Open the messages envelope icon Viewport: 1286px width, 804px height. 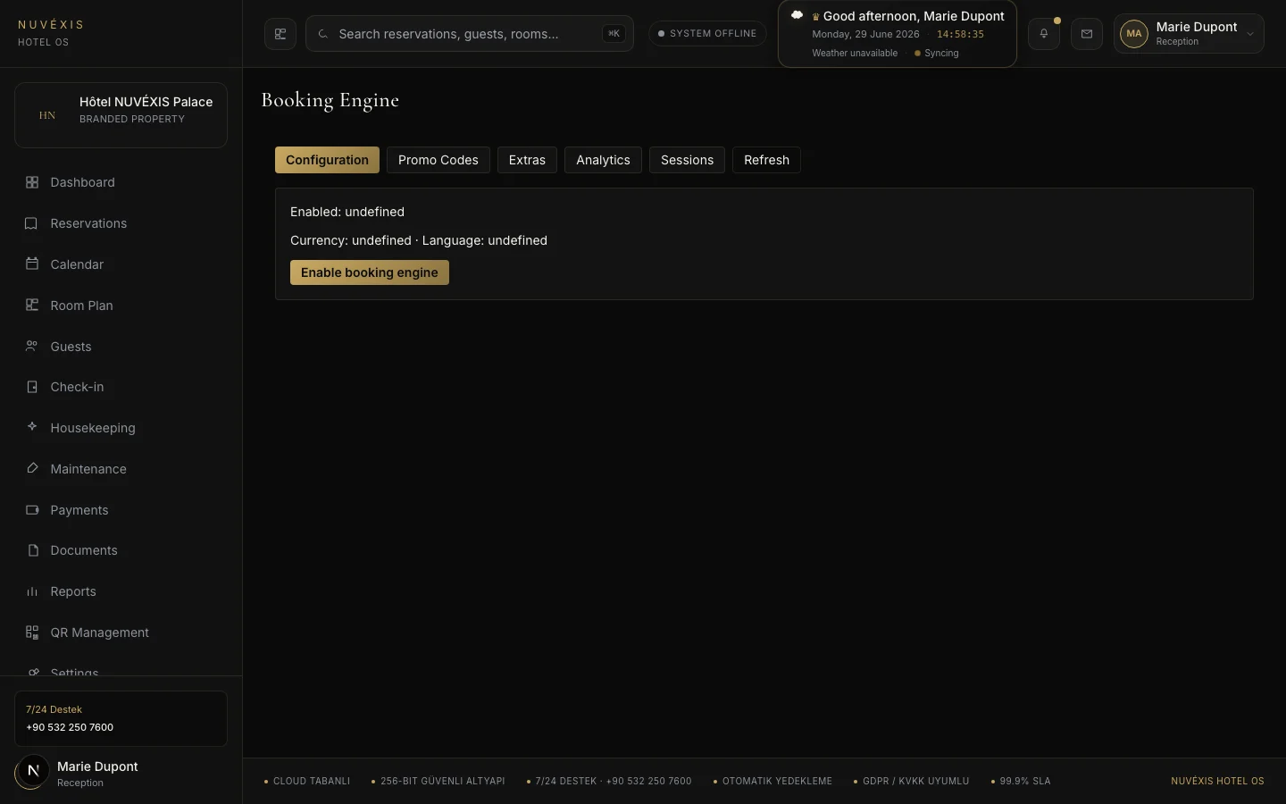(x=1087, y=34)
